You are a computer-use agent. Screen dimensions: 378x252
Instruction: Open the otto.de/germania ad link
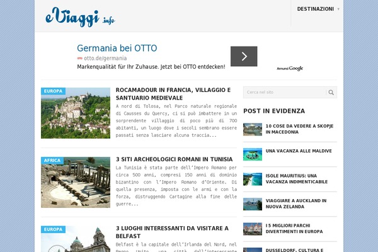click(x=105, y=58)
